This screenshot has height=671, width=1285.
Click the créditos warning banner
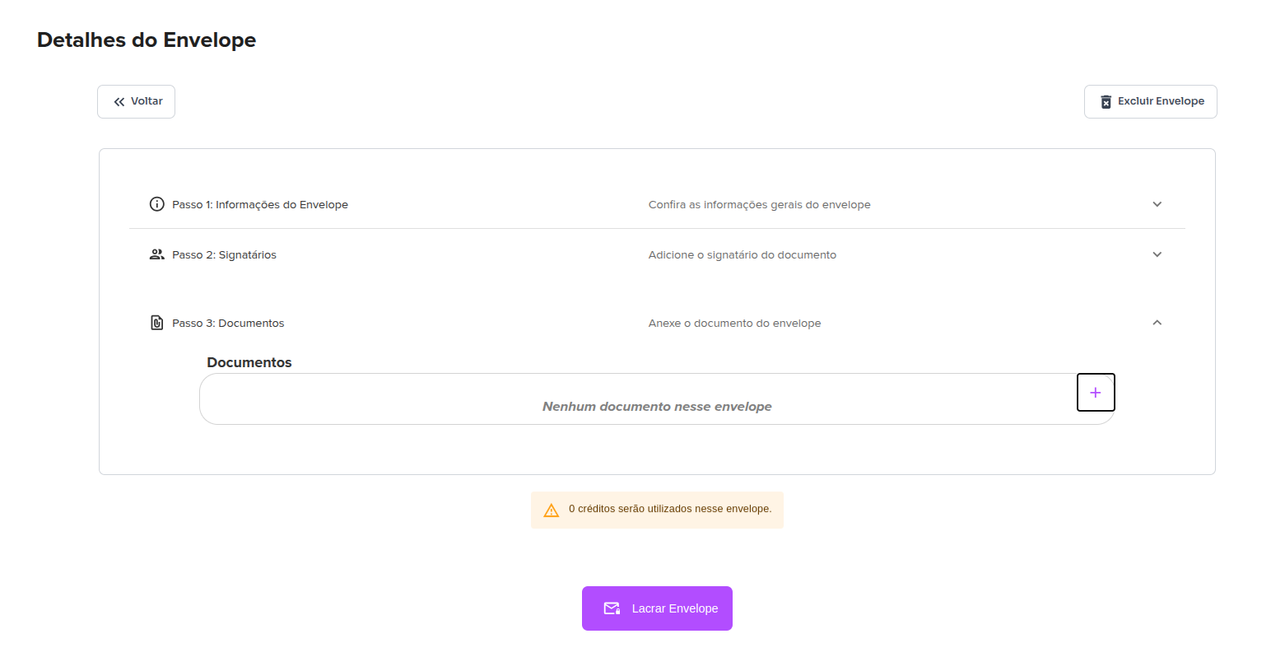point(656,510)
